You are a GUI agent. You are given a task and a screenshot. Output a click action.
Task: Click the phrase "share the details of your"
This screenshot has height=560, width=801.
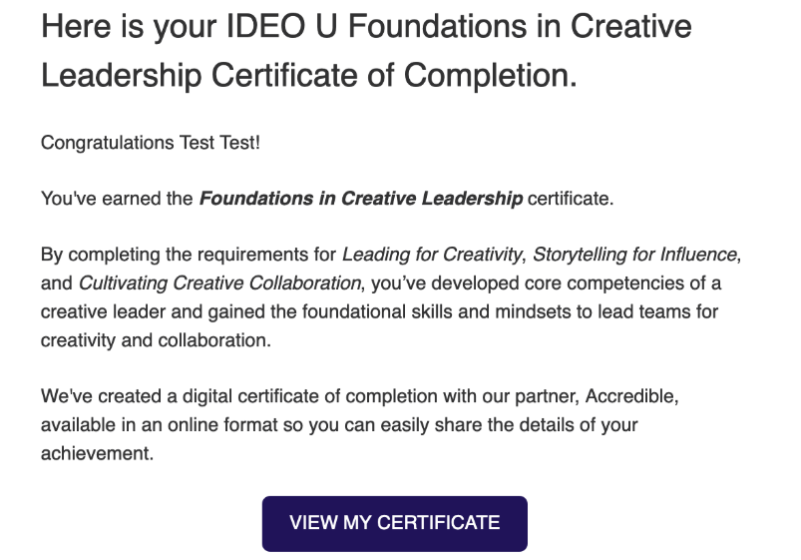[x=540, y=424]
